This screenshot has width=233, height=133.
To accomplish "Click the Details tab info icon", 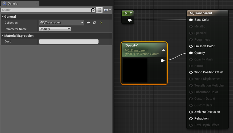I will [x=4, y=3].
